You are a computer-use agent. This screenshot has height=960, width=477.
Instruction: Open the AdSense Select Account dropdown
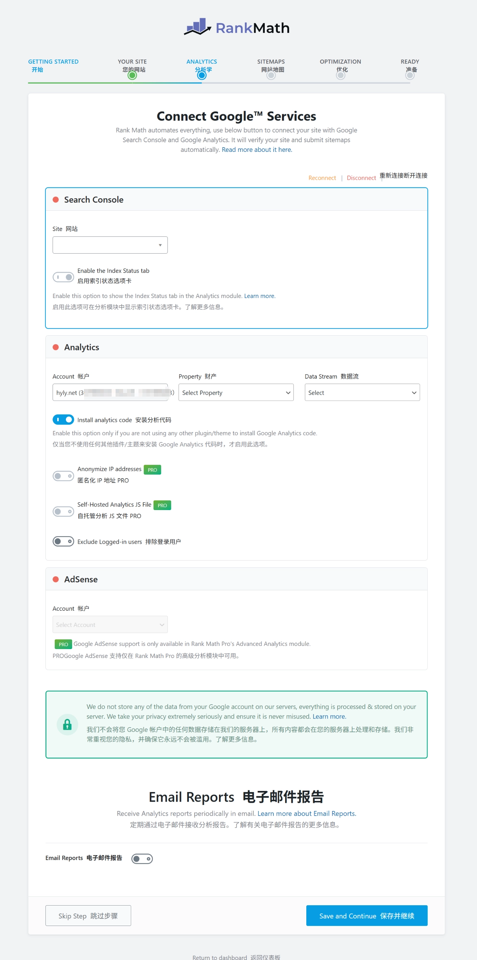[x=110, y=624]
